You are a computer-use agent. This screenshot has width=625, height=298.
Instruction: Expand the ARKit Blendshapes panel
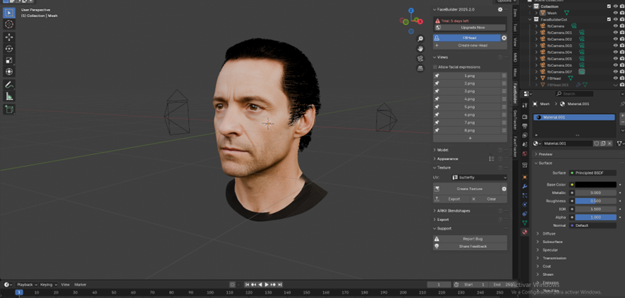tap(453, 211)
